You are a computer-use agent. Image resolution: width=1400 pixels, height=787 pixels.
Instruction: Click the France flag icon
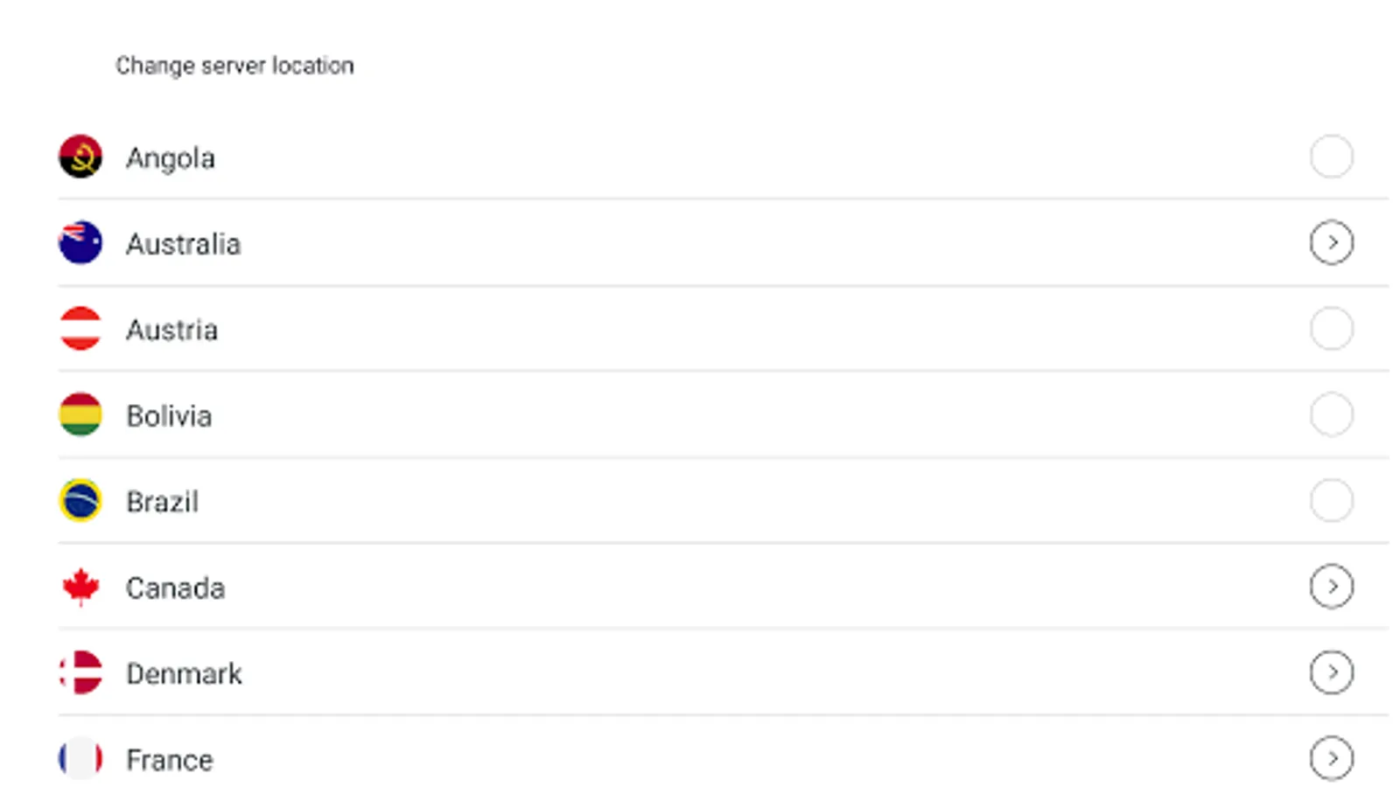(x=80, y=758)
